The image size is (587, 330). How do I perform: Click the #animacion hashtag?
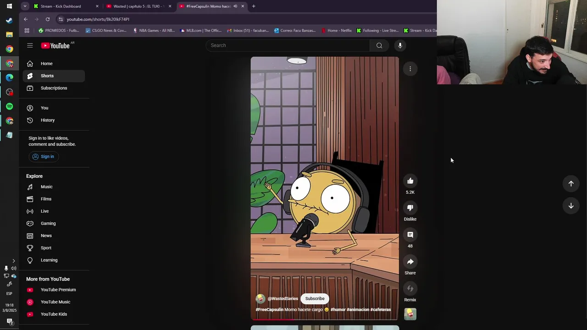[358, 310]
